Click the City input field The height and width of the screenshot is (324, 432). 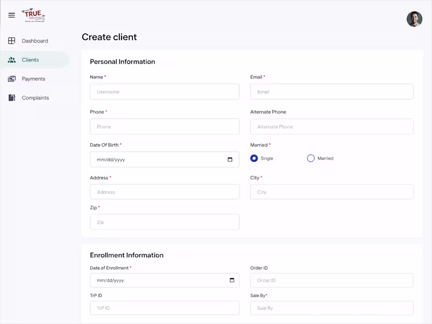point(332,192)
